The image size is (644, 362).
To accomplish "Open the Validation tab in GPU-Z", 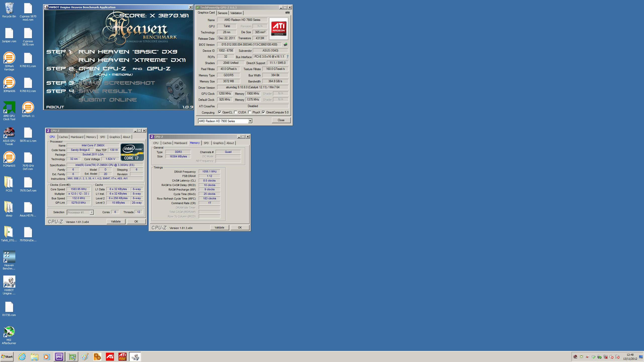I will [236, 13].
